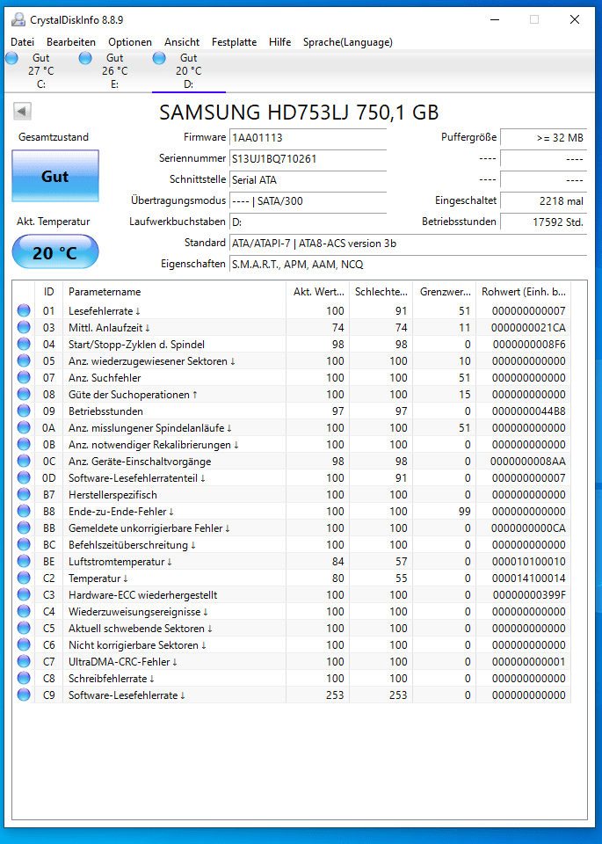Open the Festplatte menu
Screen dimensions: 602x844
[234, 42]
